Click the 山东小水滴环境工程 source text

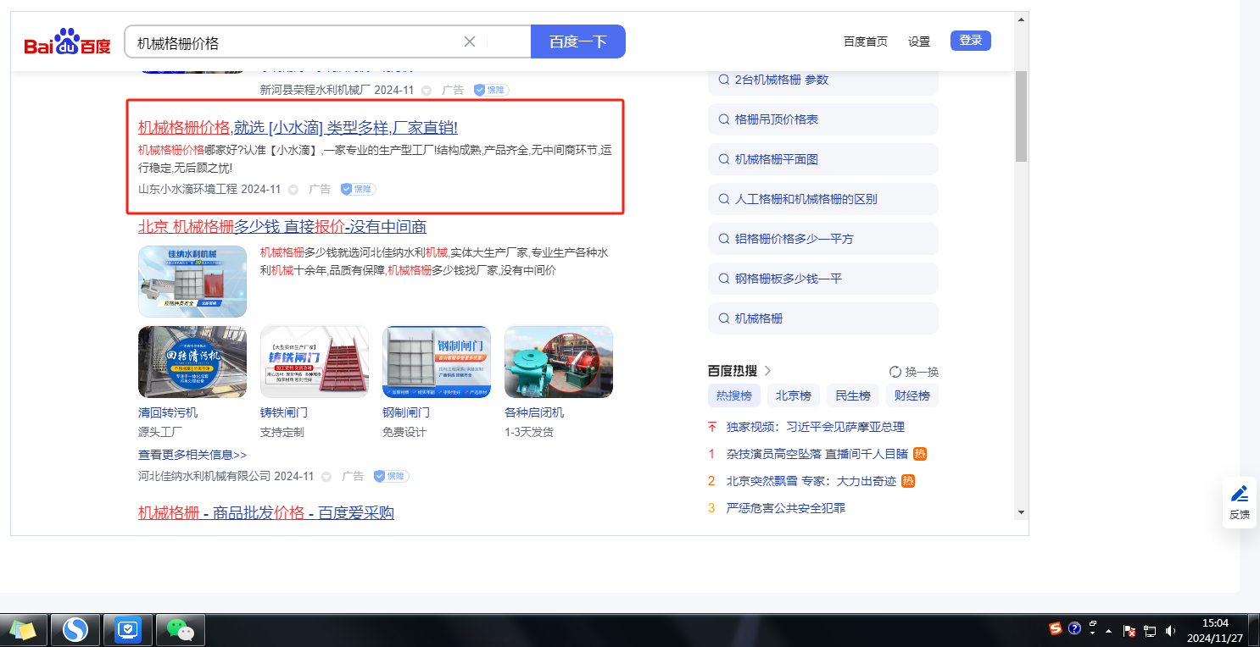[188, 189]
